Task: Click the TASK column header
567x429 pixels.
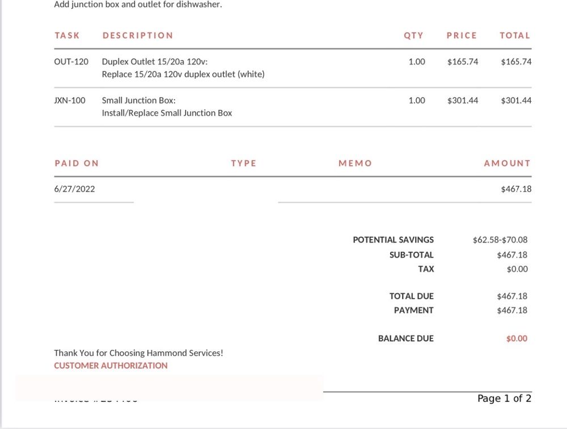Action: (67, 35)
